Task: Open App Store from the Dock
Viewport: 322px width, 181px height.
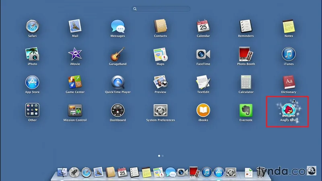Action: [219, 173]
